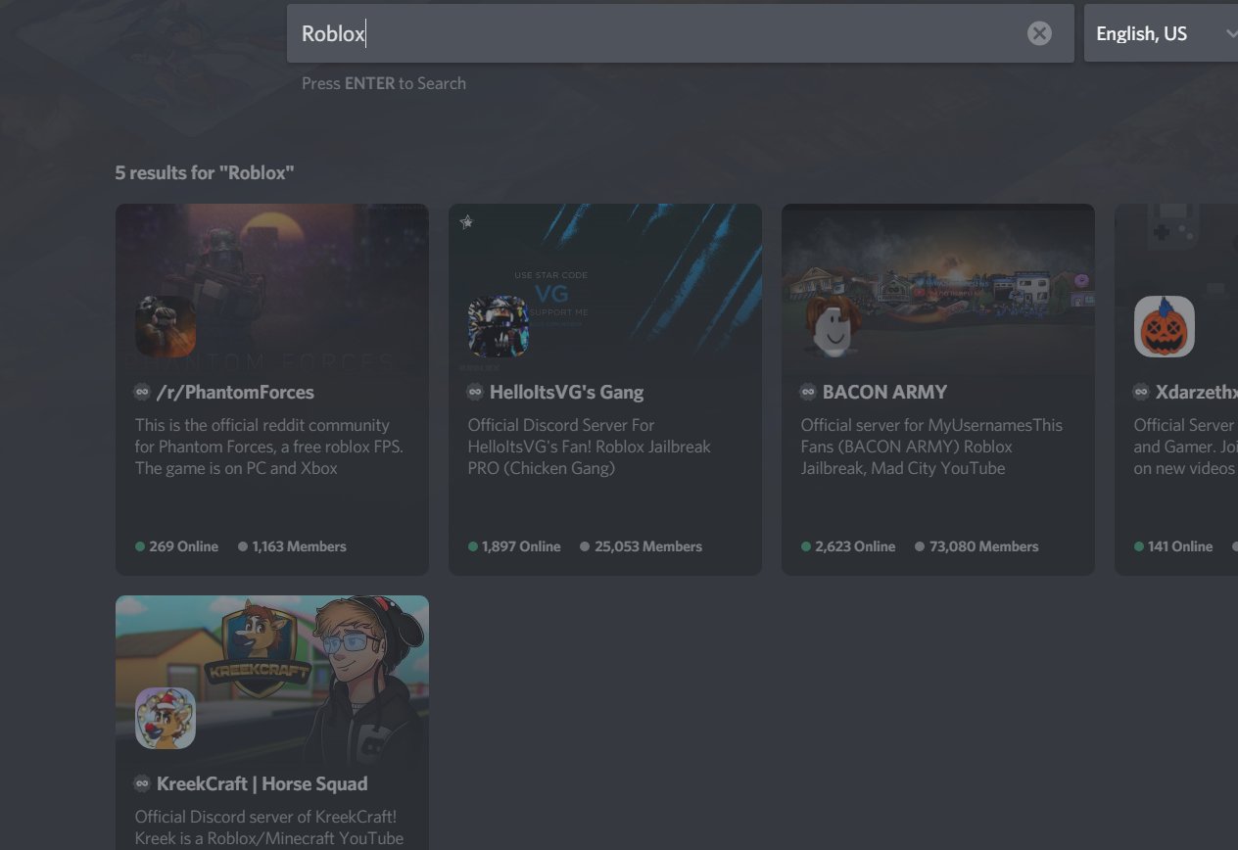Open the BACON ARMY banner image
The image size is (1238, 850).
pyautogui.click(x=938, y=288)
